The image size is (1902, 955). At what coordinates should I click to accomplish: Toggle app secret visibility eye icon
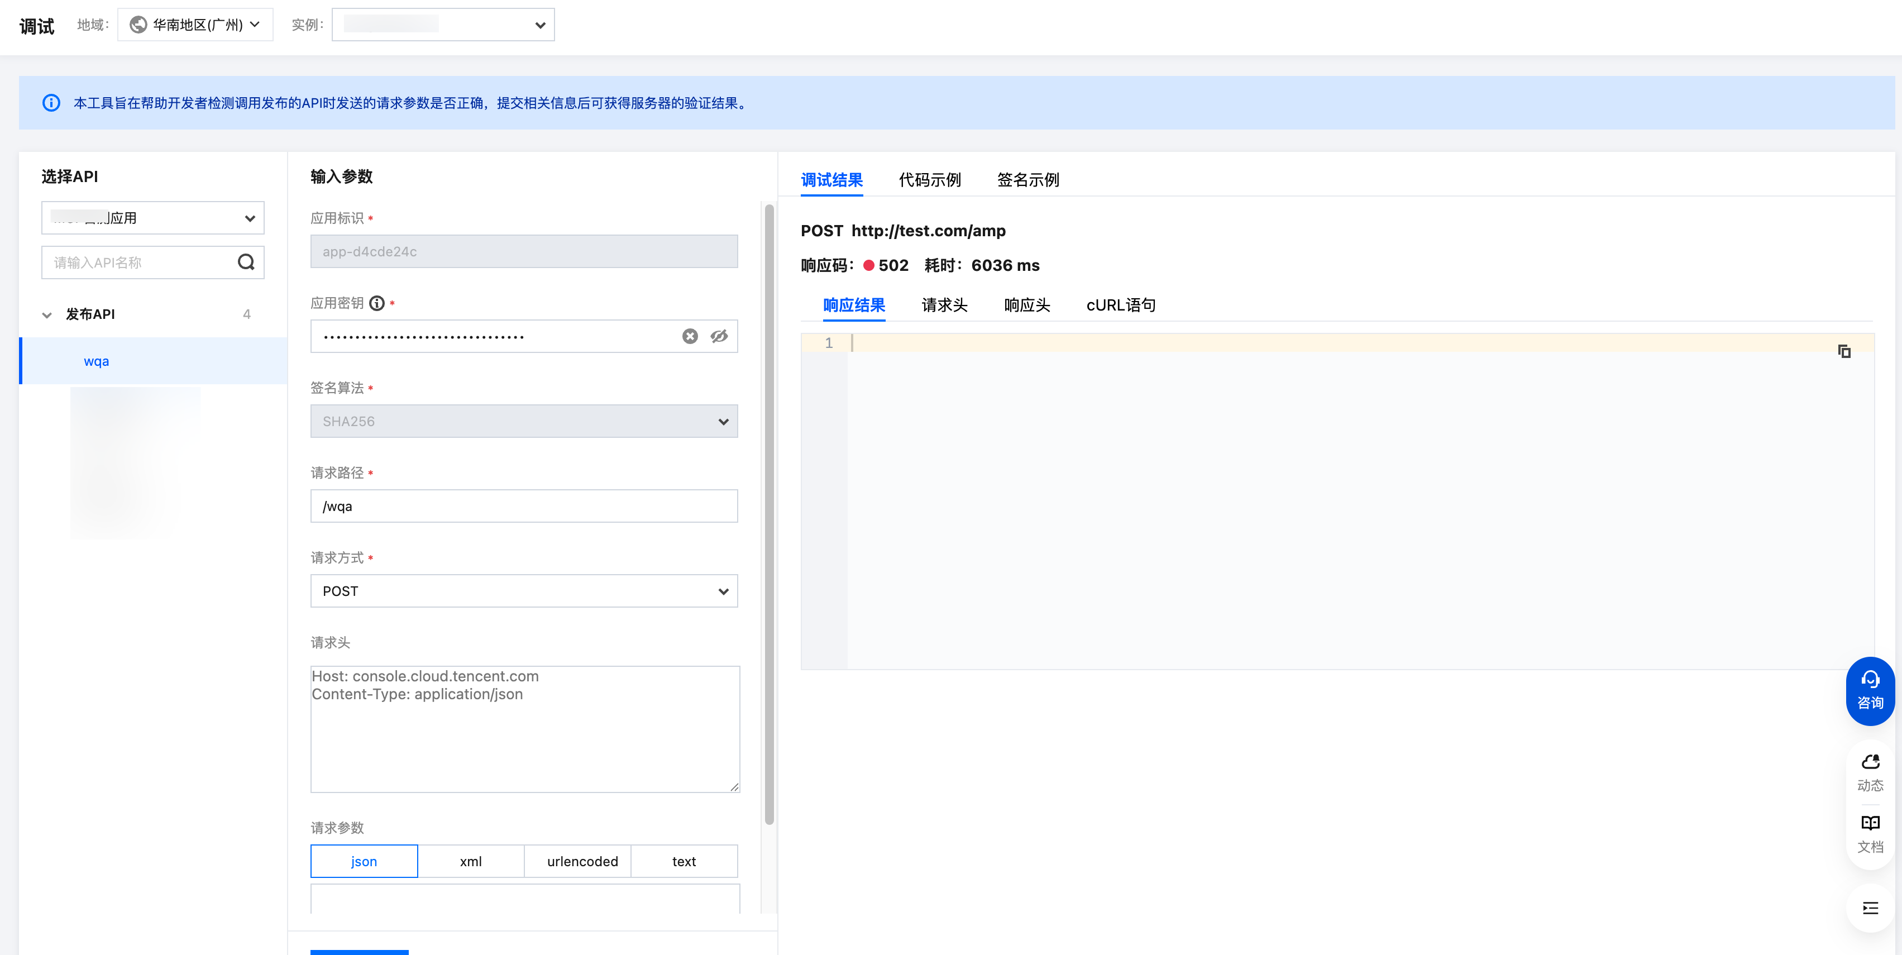(719, 337)
